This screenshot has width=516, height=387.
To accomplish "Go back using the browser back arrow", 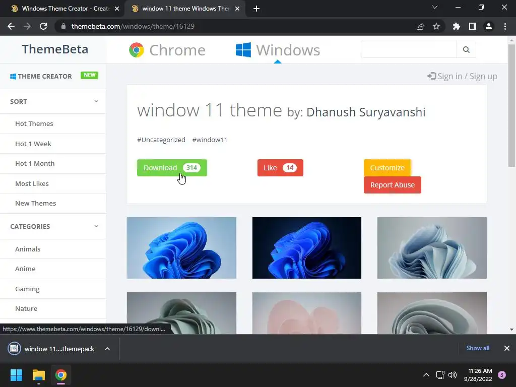I will (11, 26).
